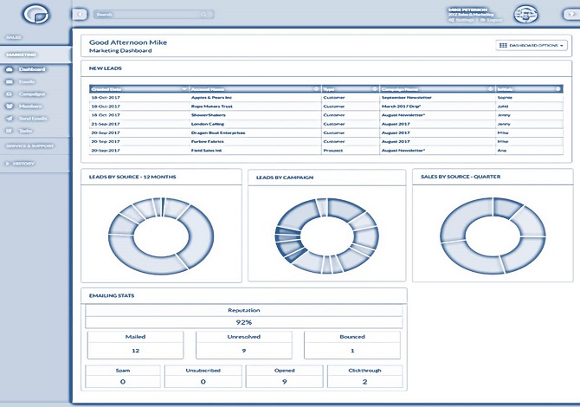Click the Tasks icon in the sidebar
The image size is (580, 407).
(x=10, y=130)
